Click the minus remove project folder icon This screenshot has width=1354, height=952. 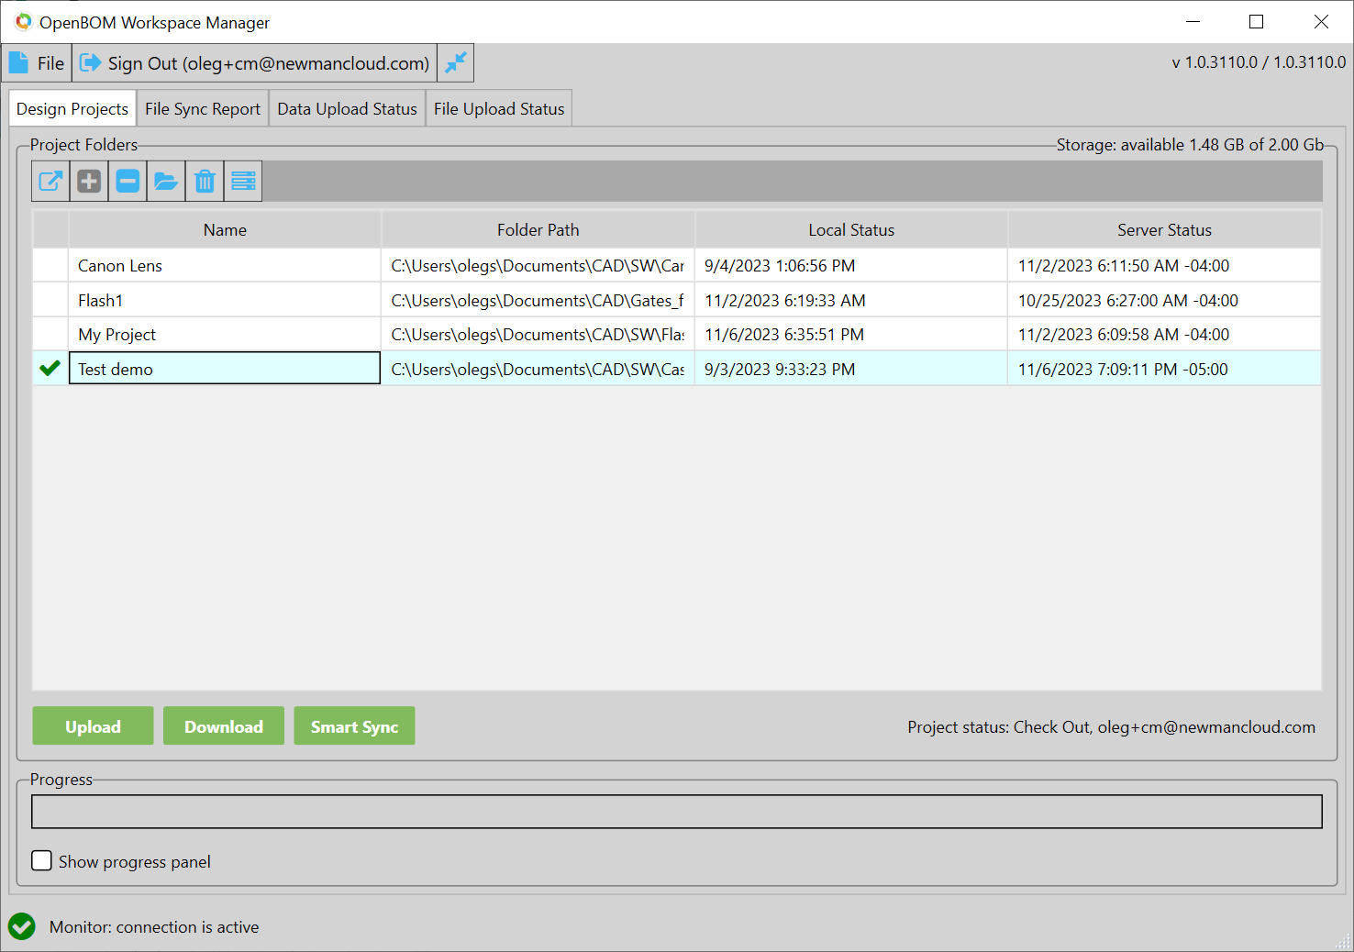pos(128,182)
